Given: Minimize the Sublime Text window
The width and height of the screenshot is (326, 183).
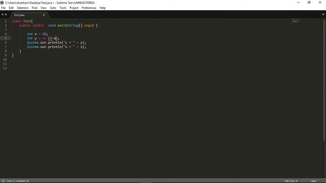Looking at the screenshot, I should [298, 3].
